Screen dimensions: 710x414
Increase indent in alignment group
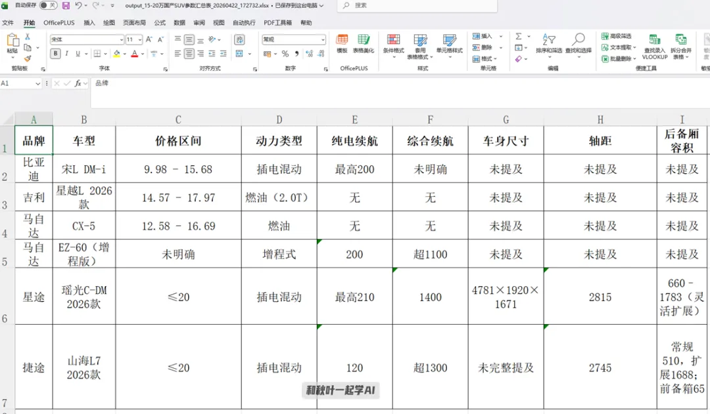tap(224, 54)
